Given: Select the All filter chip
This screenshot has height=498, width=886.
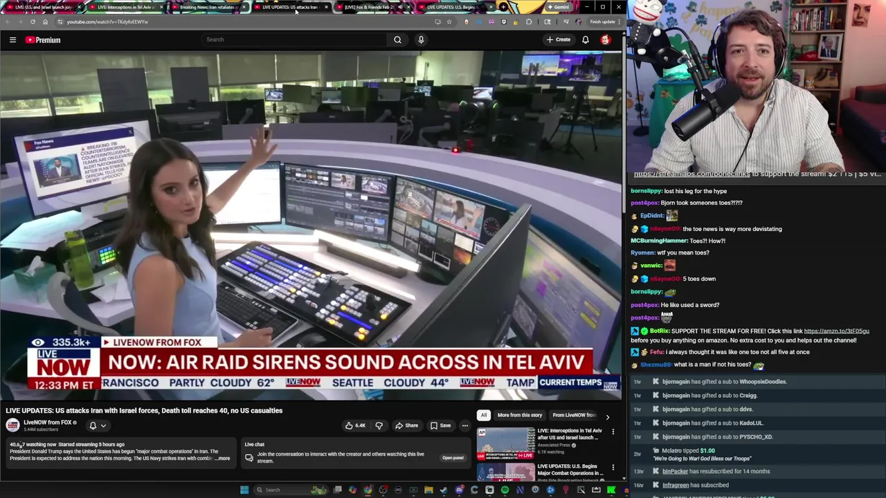Looking at the screenshot, I should [x=483, y=415].
